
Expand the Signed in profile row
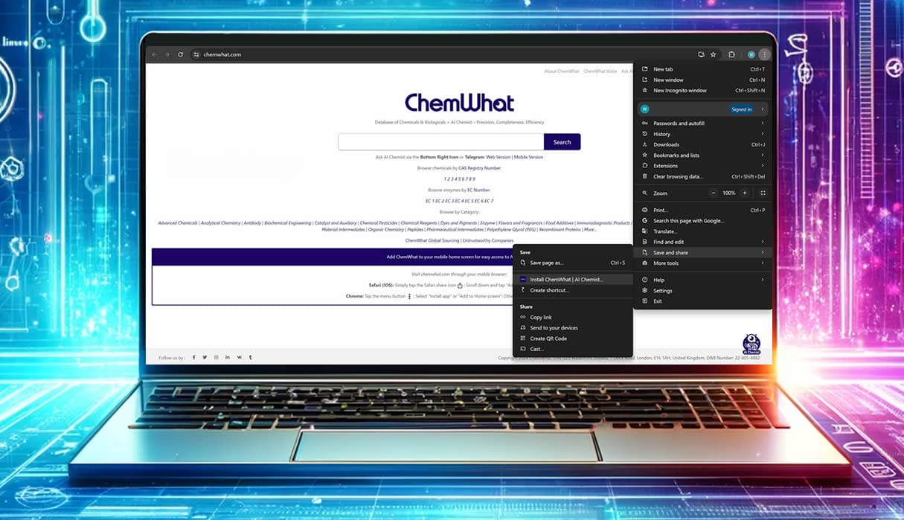702,109
